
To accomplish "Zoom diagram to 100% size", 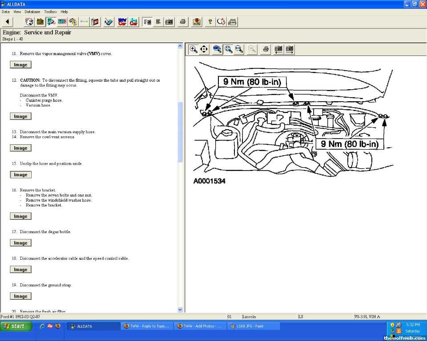I will (x=218, y=49).
